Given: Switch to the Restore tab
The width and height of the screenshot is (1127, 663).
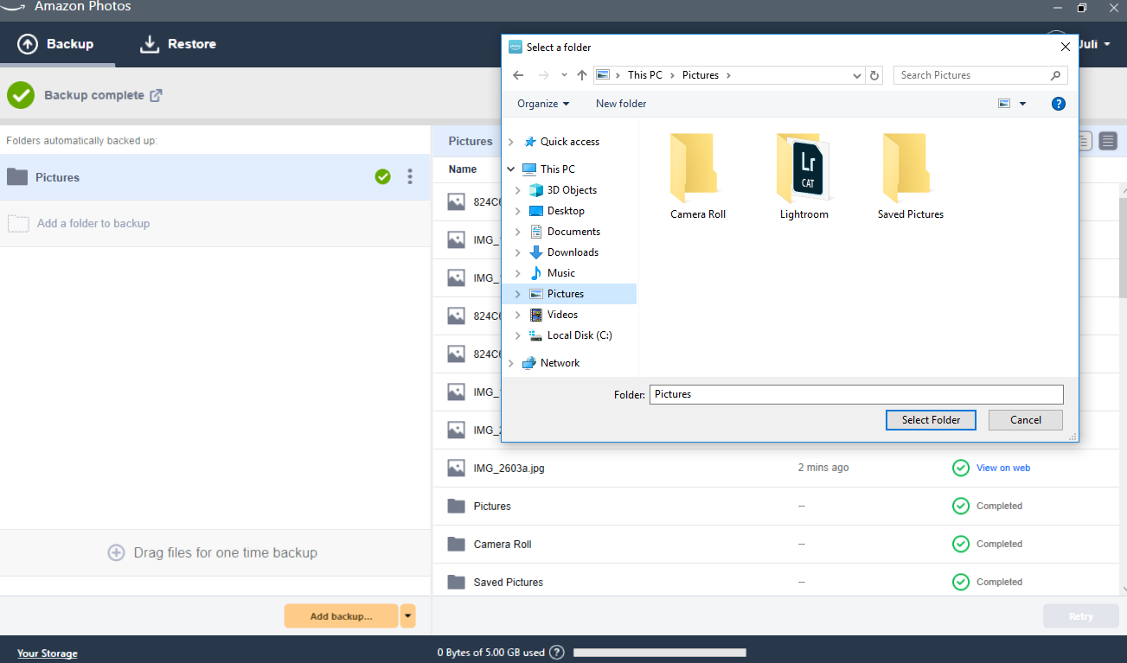Looking at the screenshot, I should [x=178, y=44].
